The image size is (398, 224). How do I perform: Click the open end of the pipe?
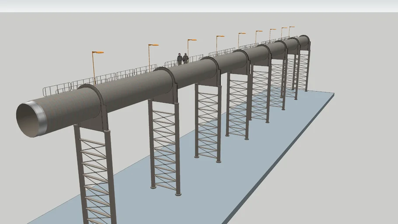coord(27,119)
